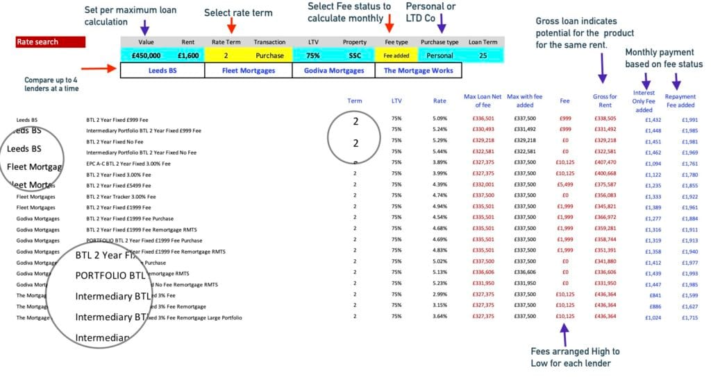Click the £366,972 gross for rent cell

tap(605, 218)
